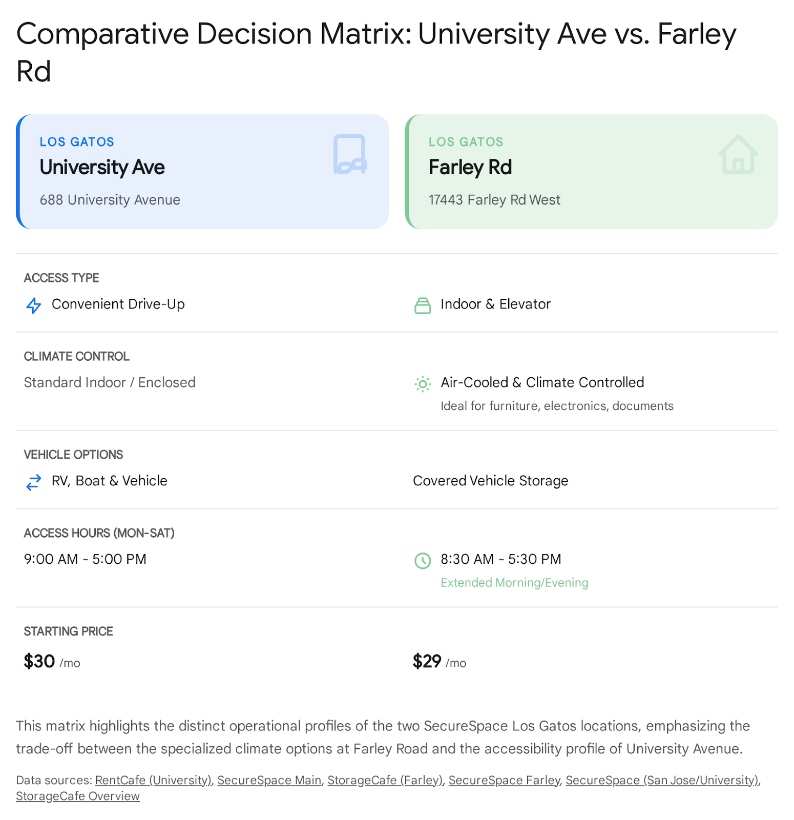This screenshot has width=794, height=820.
Task: Open the RentCafe (University) source link
Action: tap(153, 780)
